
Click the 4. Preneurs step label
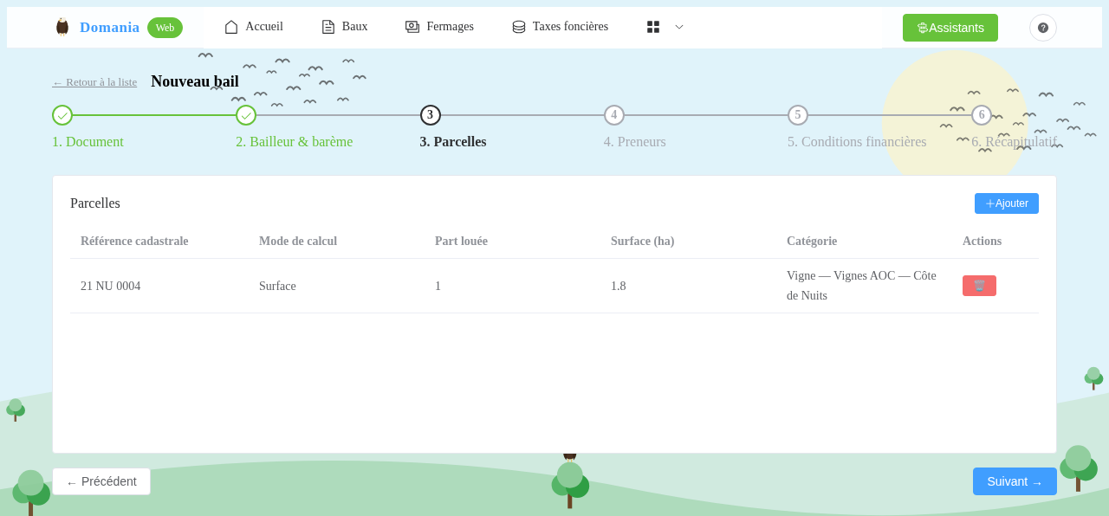point(635,142)
